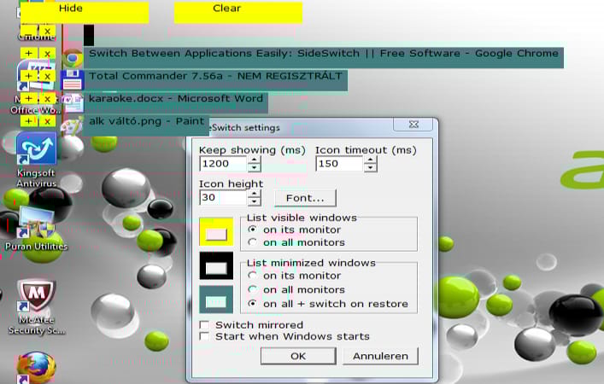Open the Puran Utilities desktop icon
604x384 pixels.
point(37,230)
